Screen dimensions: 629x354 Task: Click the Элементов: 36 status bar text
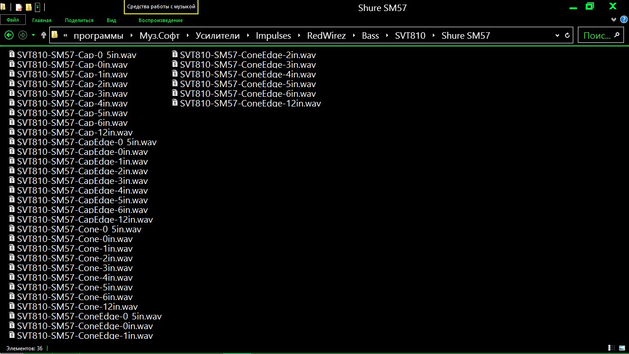pyautogui.click(x=24, y=348)
